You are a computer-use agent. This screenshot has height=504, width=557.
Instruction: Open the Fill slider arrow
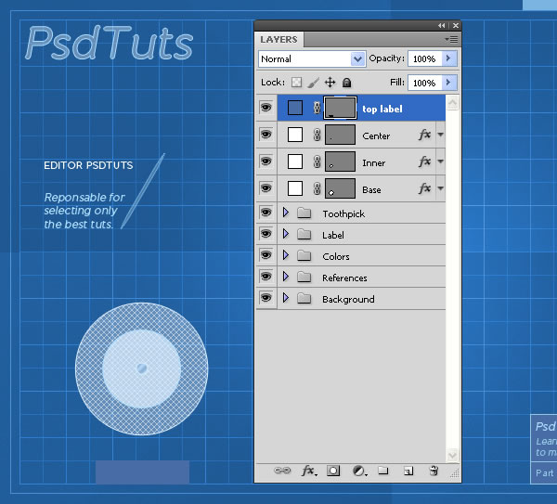coord(449,83)
